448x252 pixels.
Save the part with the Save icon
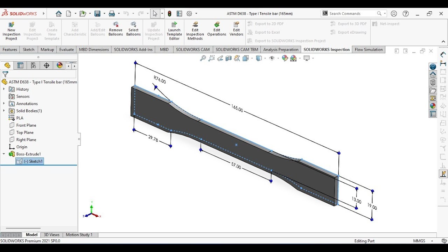point(97,14)
